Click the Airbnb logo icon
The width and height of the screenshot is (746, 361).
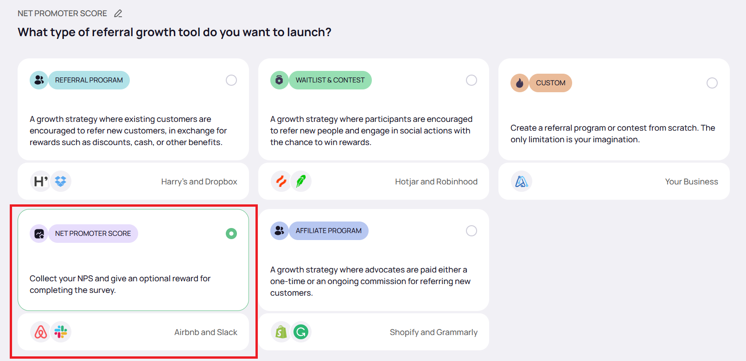pos(41,332)
